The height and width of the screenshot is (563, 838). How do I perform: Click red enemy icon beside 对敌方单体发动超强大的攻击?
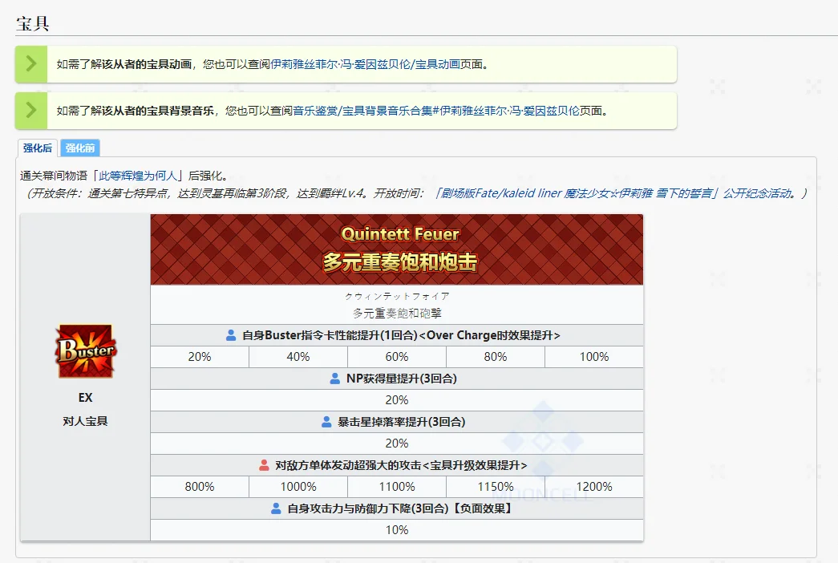point(264,465)
